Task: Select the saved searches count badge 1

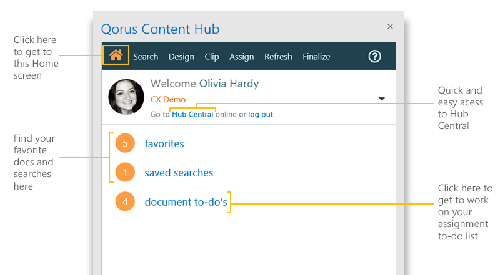Action: [x=125, y=172]
